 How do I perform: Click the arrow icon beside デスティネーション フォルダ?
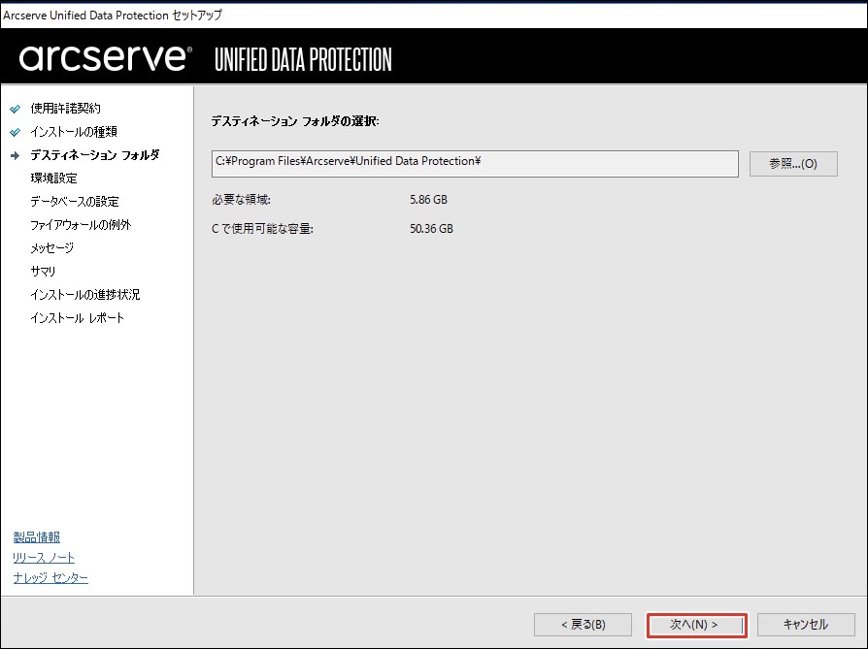pyautogui.click(x=15, y=155)
